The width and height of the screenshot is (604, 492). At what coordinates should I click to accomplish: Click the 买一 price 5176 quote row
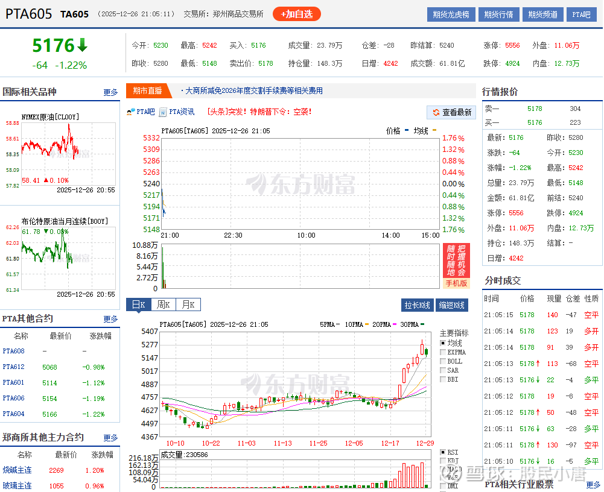coord(535,122)
